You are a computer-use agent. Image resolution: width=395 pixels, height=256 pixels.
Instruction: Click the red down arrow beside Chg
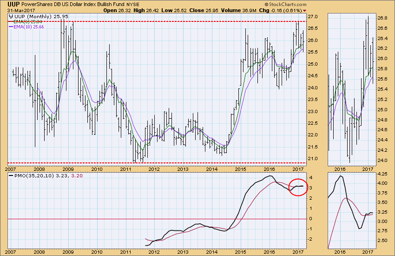311,10
